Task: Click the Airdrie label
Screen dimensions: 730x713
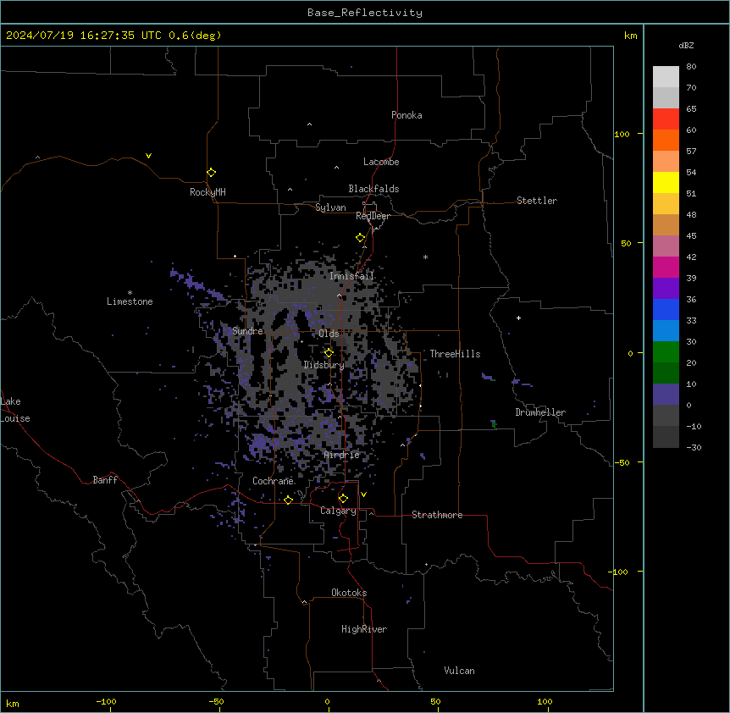Action: [x=342, y=455]
